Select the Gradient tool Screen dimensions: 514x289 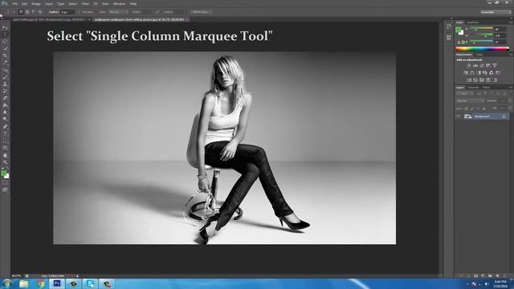tap(5, 105)
